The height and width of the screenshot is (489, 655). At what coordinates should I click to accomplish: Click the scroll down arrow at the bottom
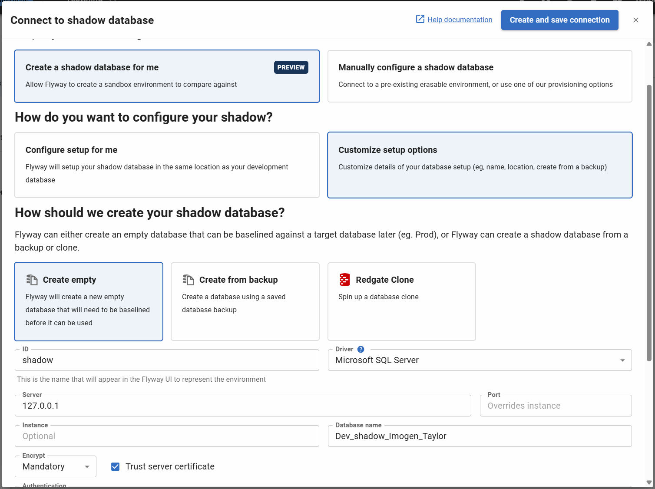649,482
